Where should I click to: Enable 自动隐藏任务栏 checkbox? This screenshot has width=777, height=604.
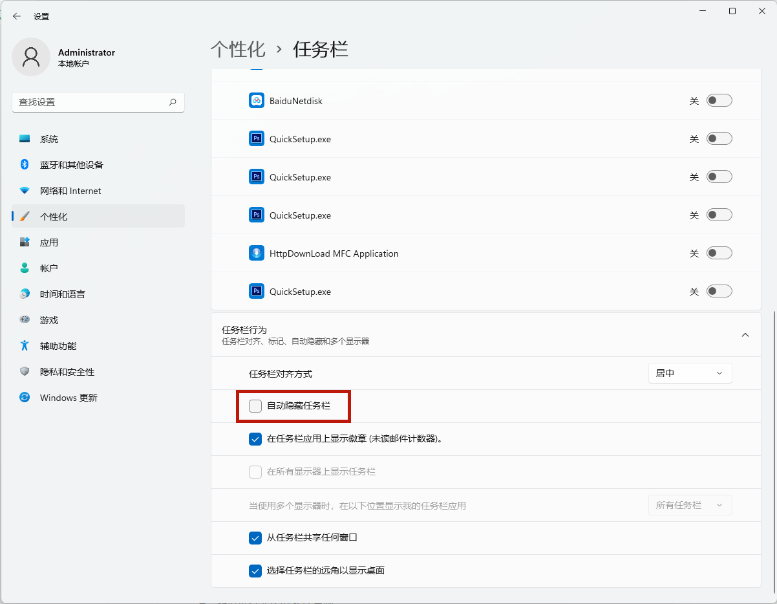255,406
